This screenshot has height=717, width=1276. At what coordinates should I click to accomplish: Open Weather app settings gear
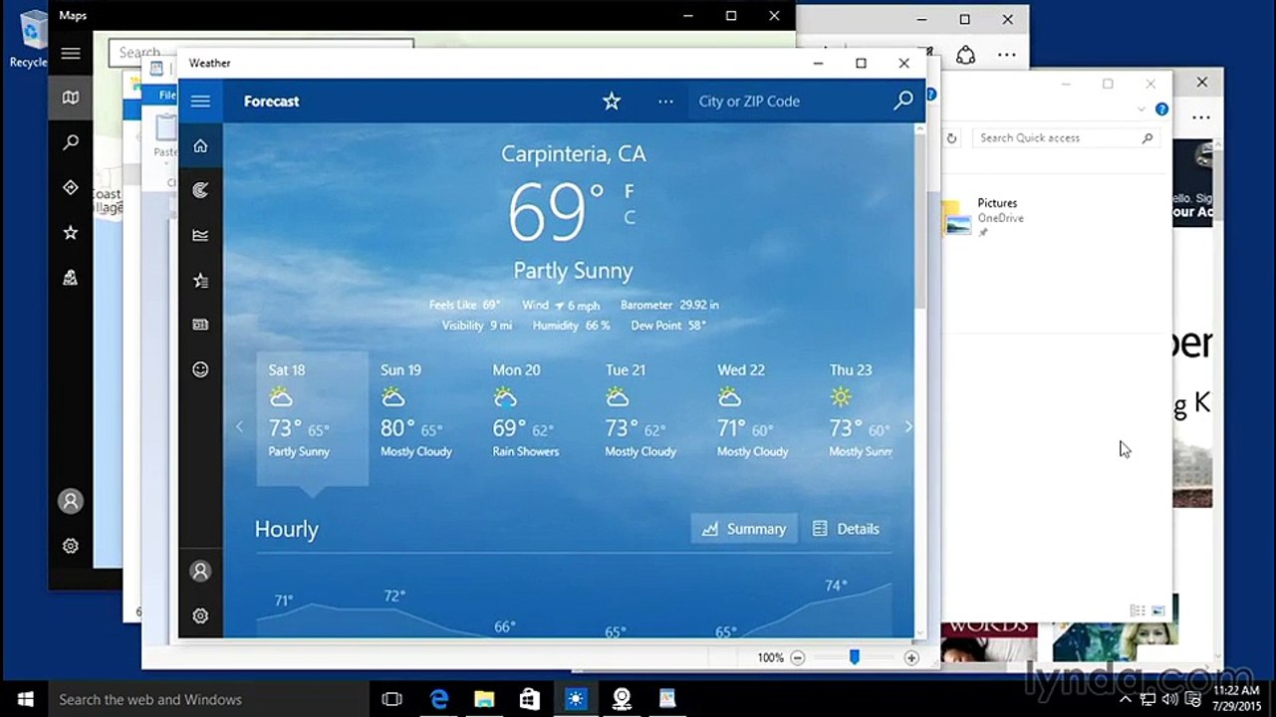200,615
